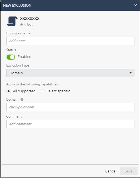
Task: Click the Domain input with checkpoint.com placeholder
Action: 70,107
